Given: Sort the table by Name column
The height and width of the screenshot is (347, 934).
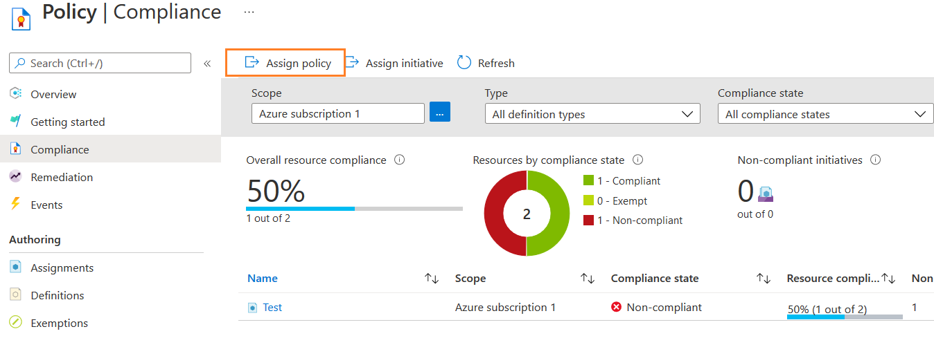Looking at the screenshot, I should coord(432,279).
